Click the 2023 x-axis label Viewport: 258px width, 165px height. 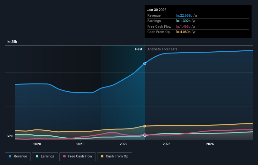(x=167, y=144)
